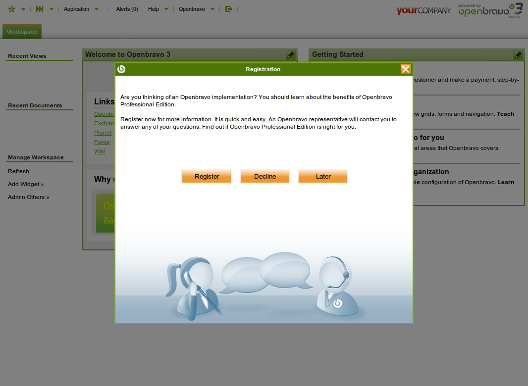Click the yourCOMPANY logo
Image resolution: width=528 pixels, height=386 pixels.
coord(423,10)
